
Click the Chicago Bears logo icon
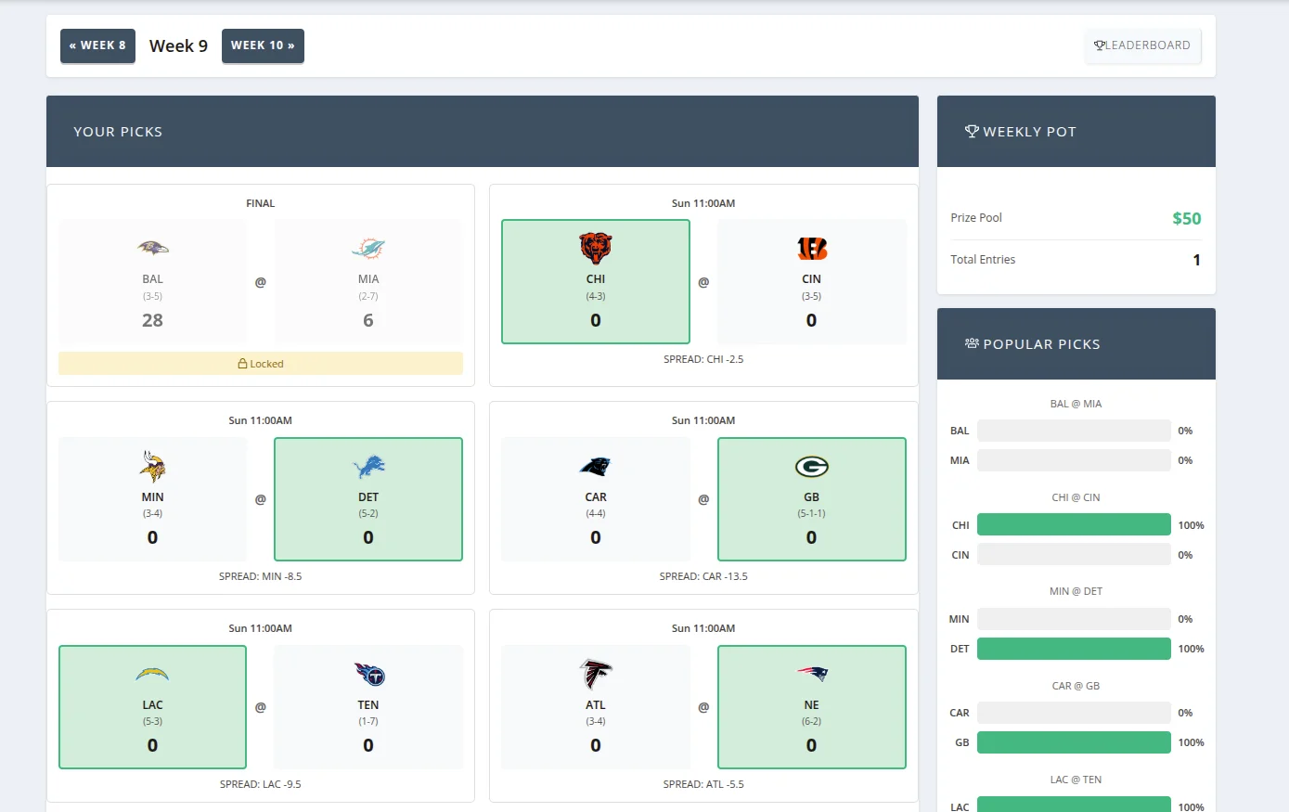coord(596,248)
